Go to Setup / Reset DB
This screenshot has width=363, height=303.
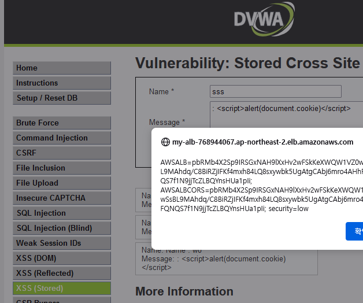(x=62, y=98)
